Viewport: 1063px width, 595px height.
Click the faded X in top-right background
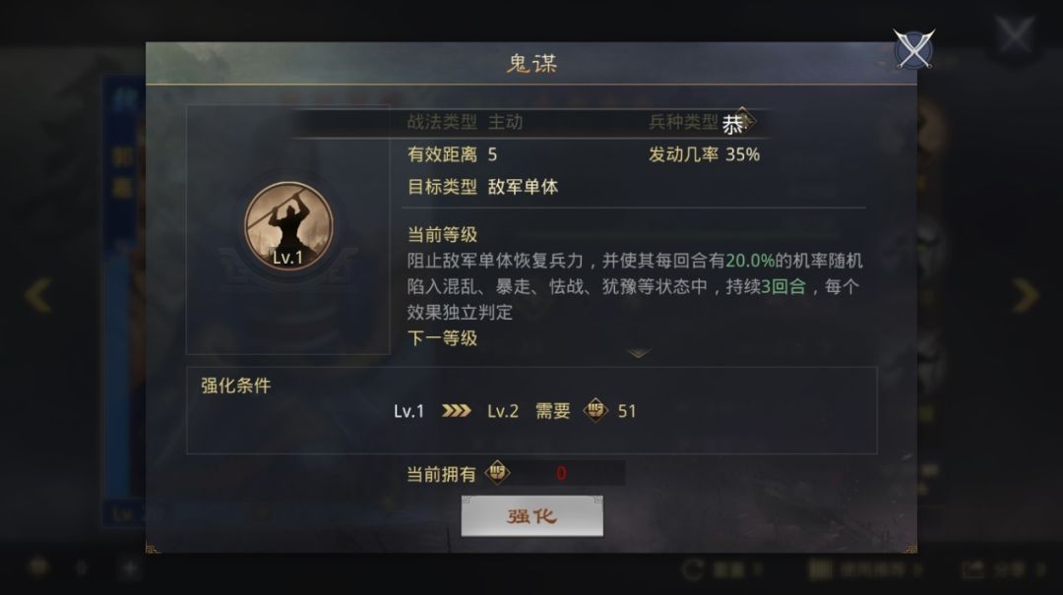(1014, 33)
